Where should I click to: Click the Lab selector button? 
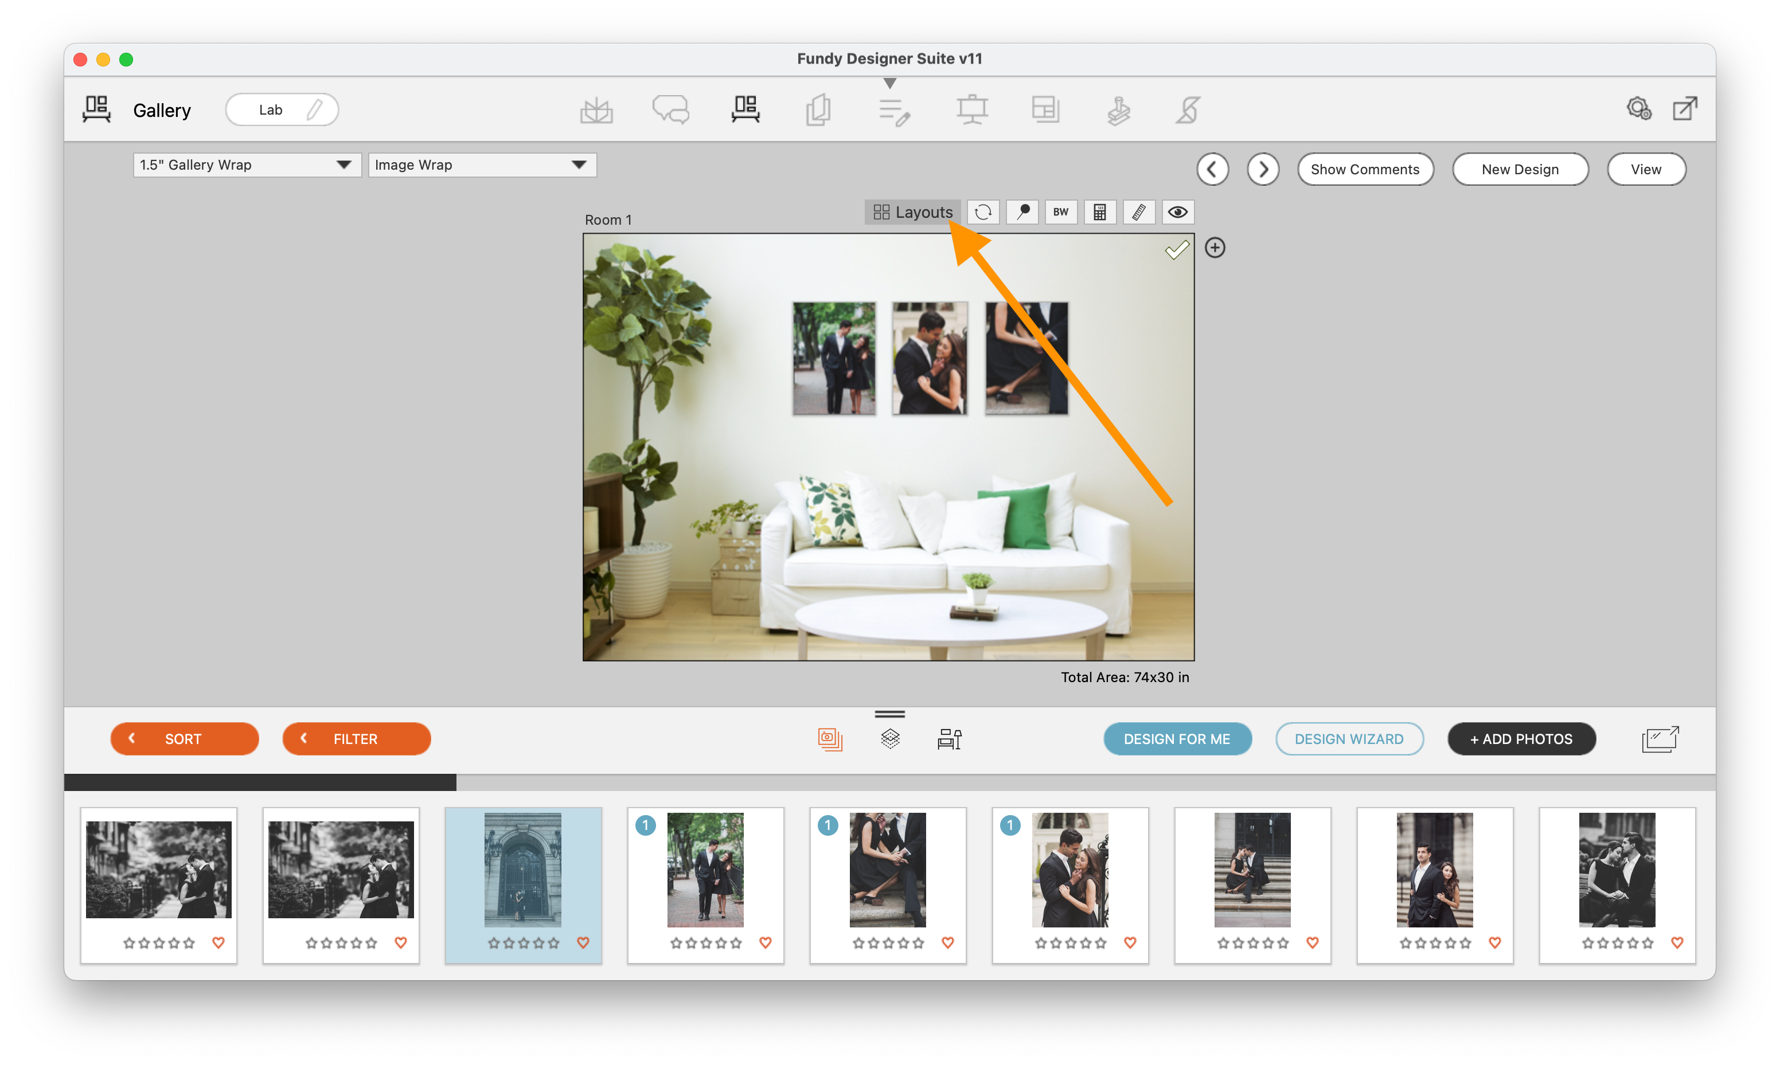(x=282, y=110)
